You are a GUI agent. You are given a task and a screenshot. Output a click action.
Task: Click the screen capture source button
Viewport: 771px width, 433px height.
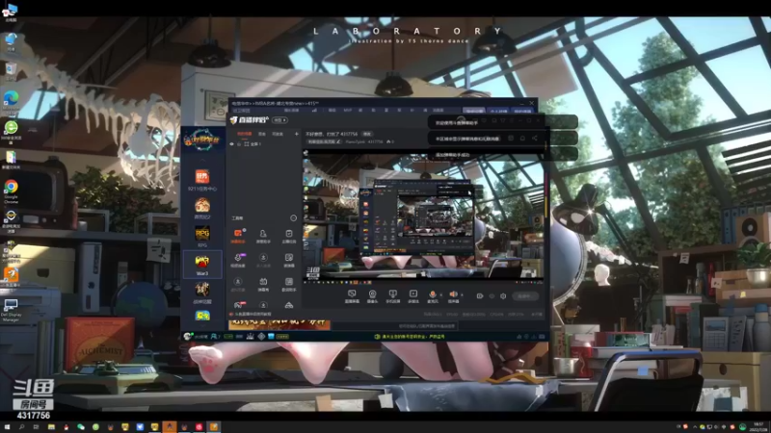coord(352,295)
